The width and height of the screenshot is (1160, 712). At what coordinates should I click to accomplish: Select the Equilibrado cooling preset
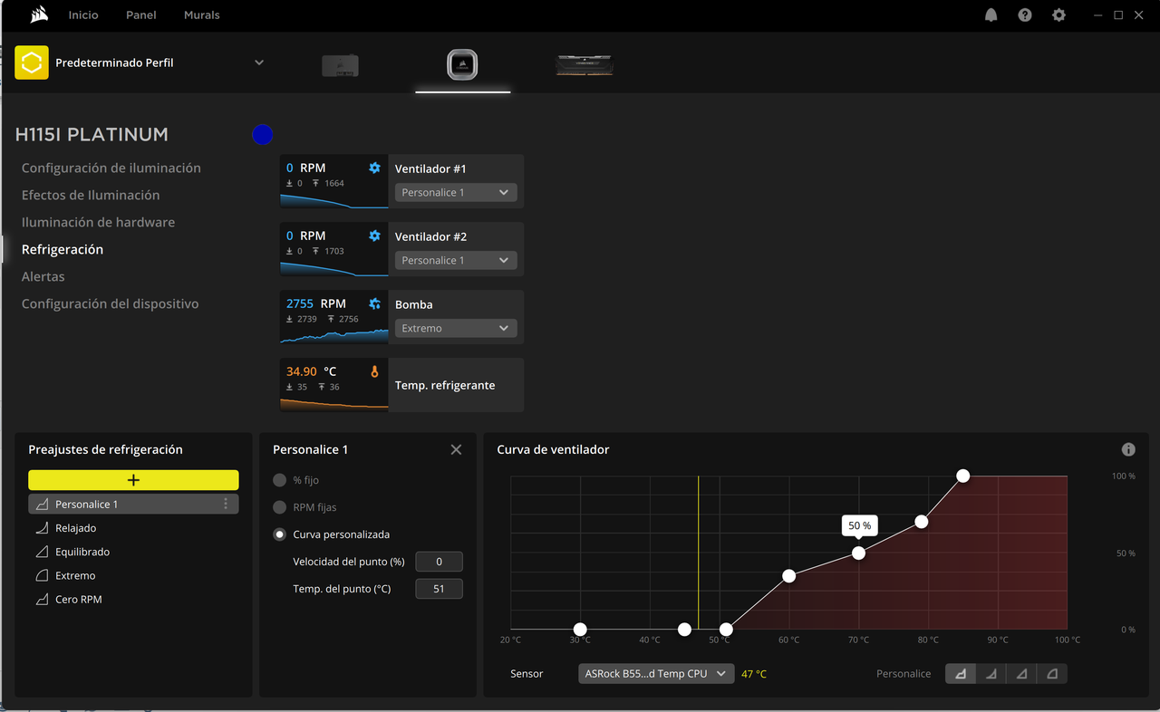(133, 552)
